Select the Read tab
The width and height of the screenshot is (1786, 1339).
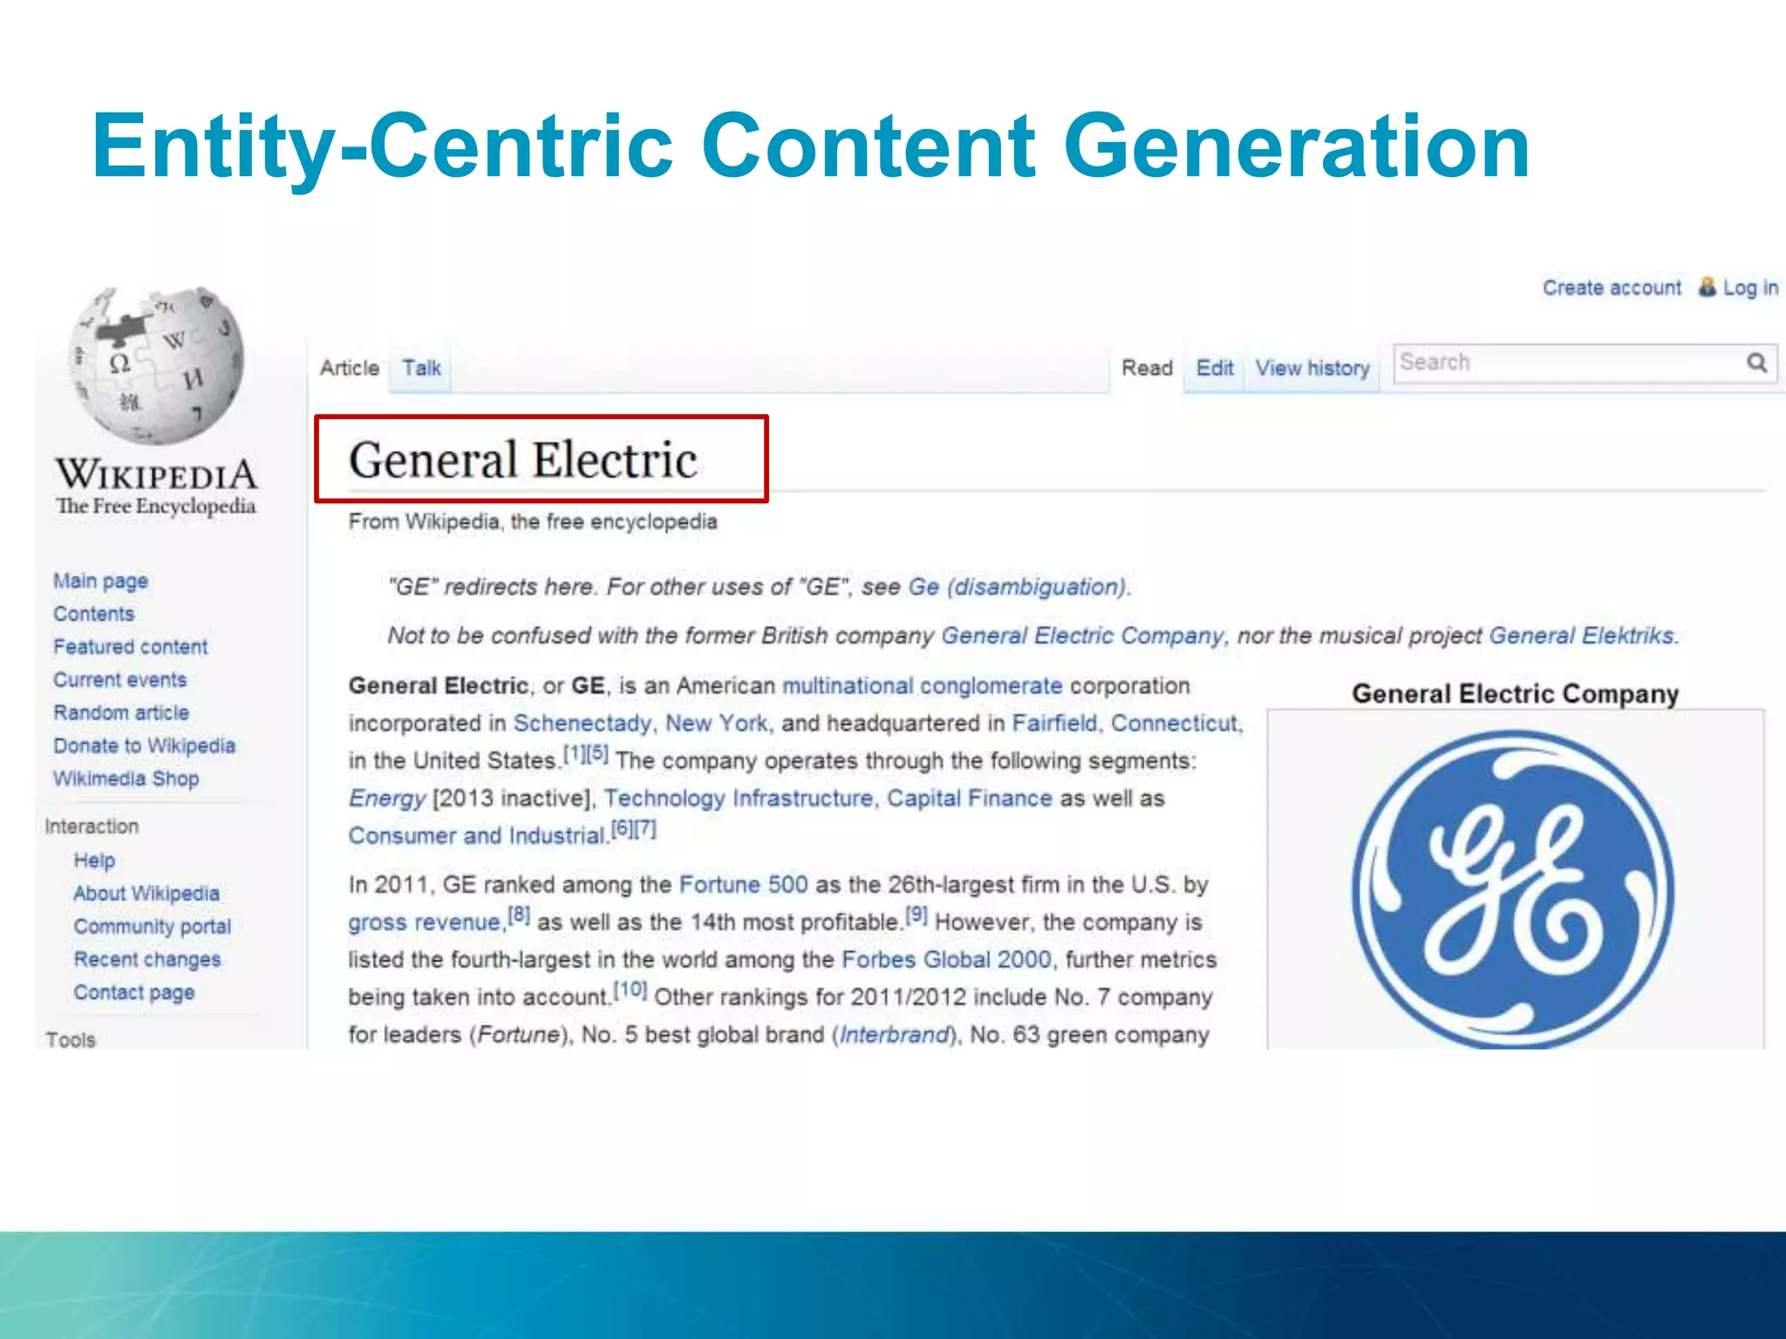tap(1147, 368)
